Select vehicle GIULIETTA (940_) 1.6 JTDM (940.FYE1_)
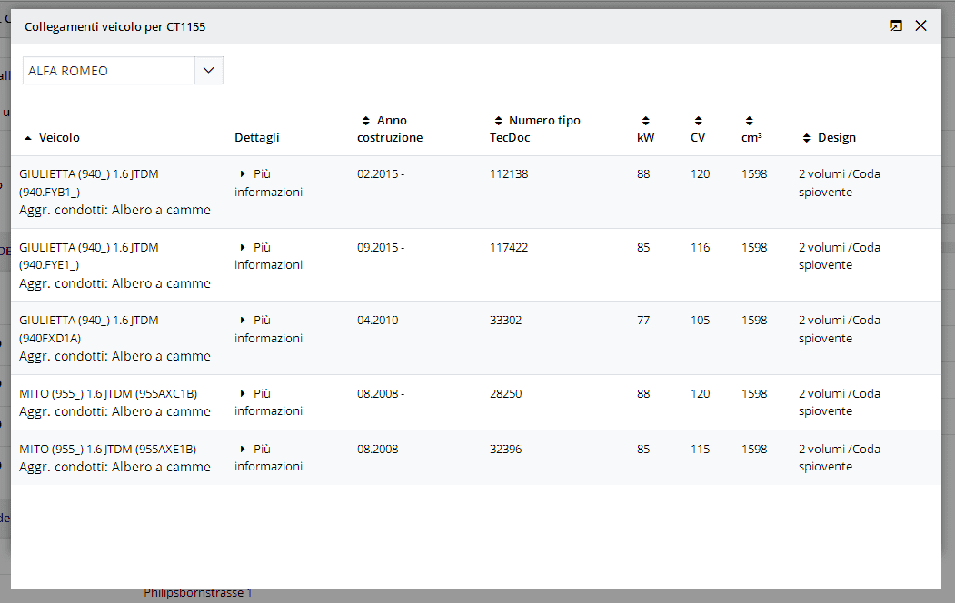The width and height of the screenshot is (955, 603). [89, 256]
